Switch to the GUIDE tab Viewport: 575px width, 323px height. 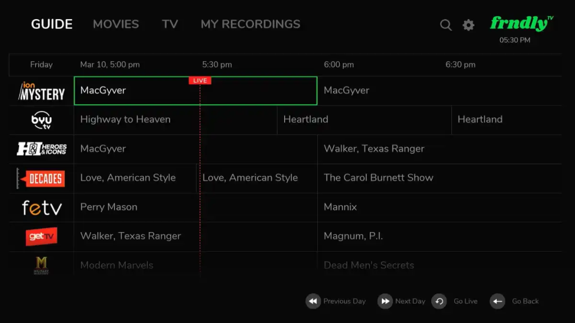[52, 24]
